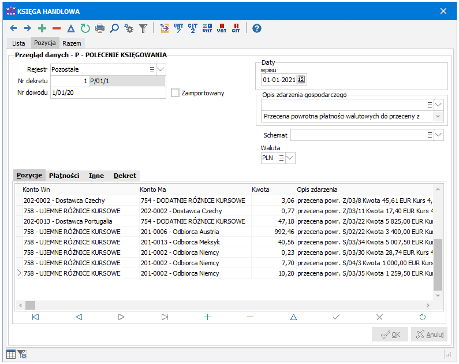The image size is (459, 364).
Task: Open filter funnel icon in toolbar
Action: [143, 28]
